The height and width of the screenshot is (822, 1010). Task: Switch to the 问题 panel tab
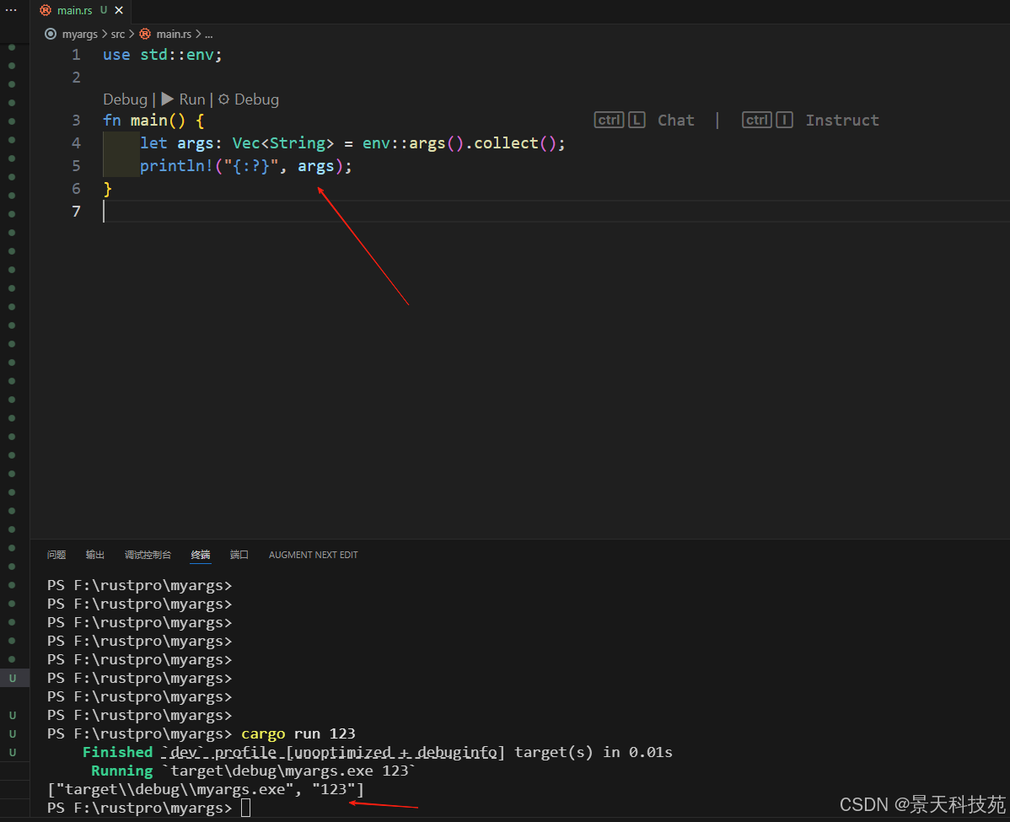click(56, 555)
